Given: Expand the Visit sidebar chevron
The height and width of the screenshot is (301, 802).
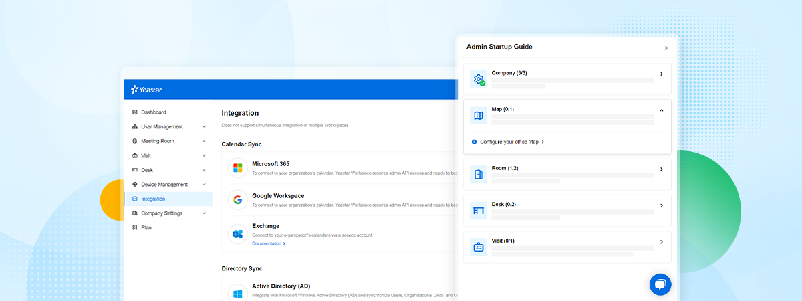Looking at the screenshot, I should (204, 155).
